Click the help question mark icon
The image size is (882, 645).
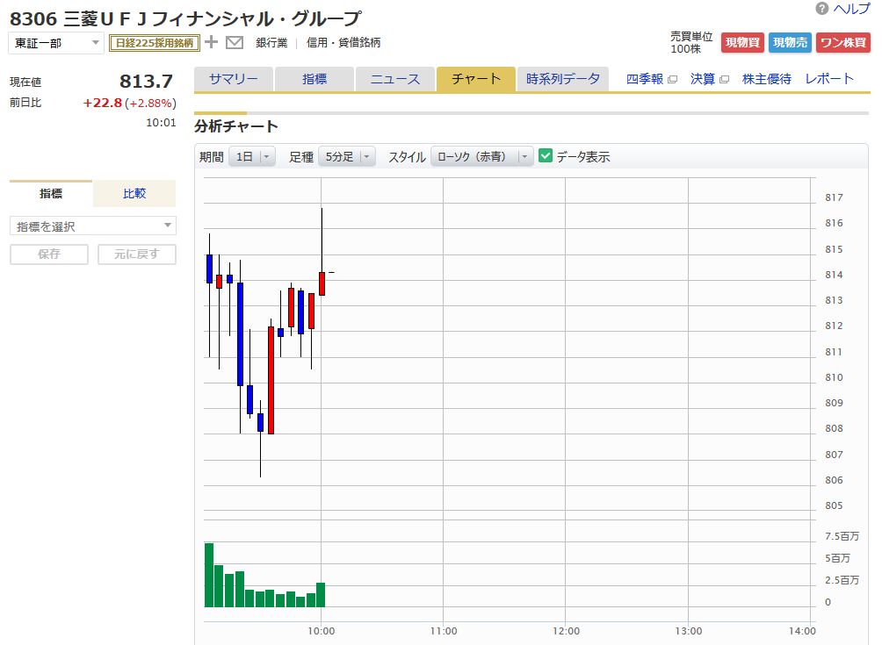pos(821,9)
